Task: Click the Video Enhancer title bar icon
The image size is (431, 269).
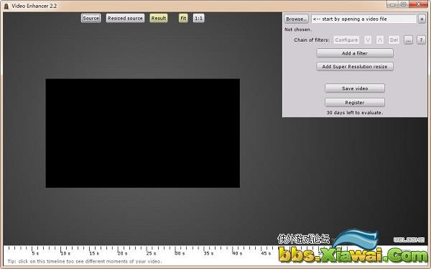Action: pos(6,6)
